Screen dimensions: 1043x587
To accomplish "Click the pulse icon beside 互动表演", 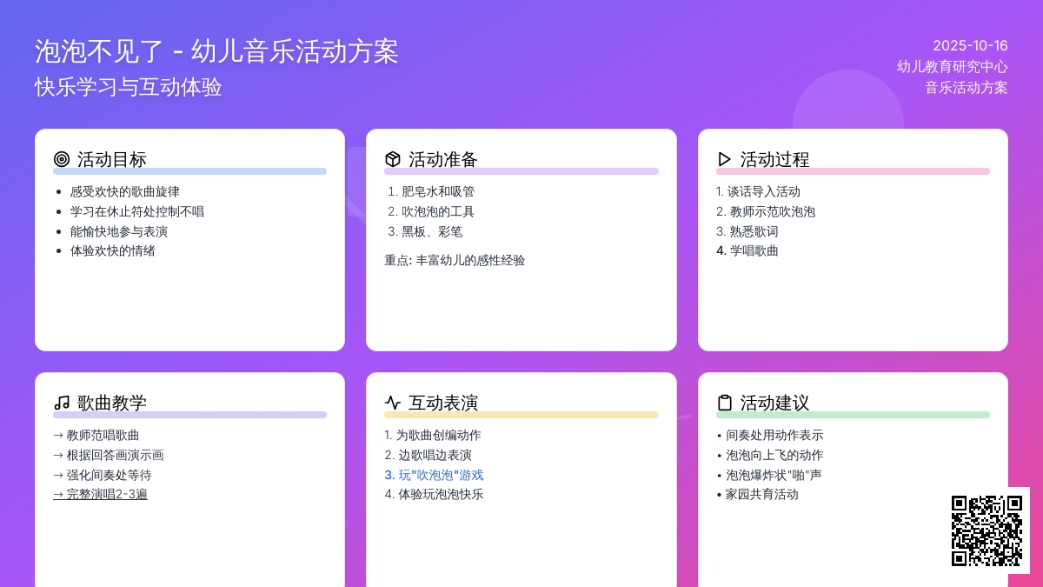I will click(393, 403).
